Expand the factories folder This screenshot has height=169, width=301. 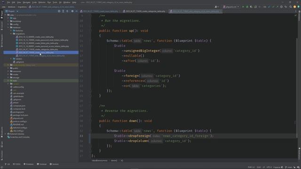(11, 31)
